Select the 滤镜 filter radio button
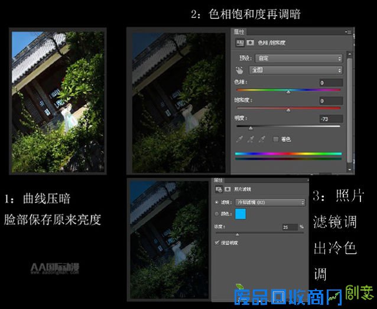The image size is (377, 309). click(217, 202)
